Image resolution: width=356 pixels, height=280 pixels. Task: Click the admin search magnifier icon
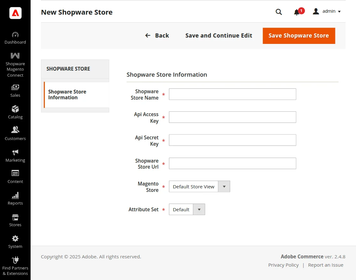click(278, 12)
